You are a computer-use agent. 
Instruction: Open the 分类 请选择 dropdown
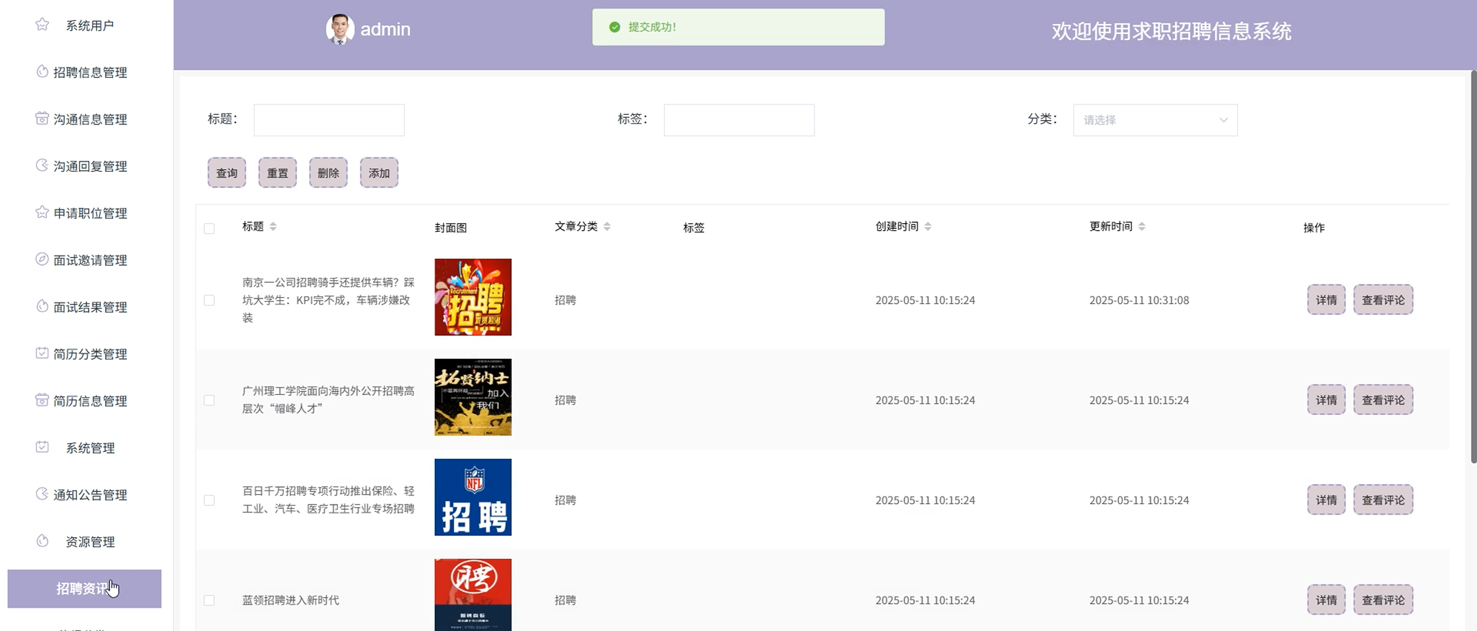tap(1155, 121)
